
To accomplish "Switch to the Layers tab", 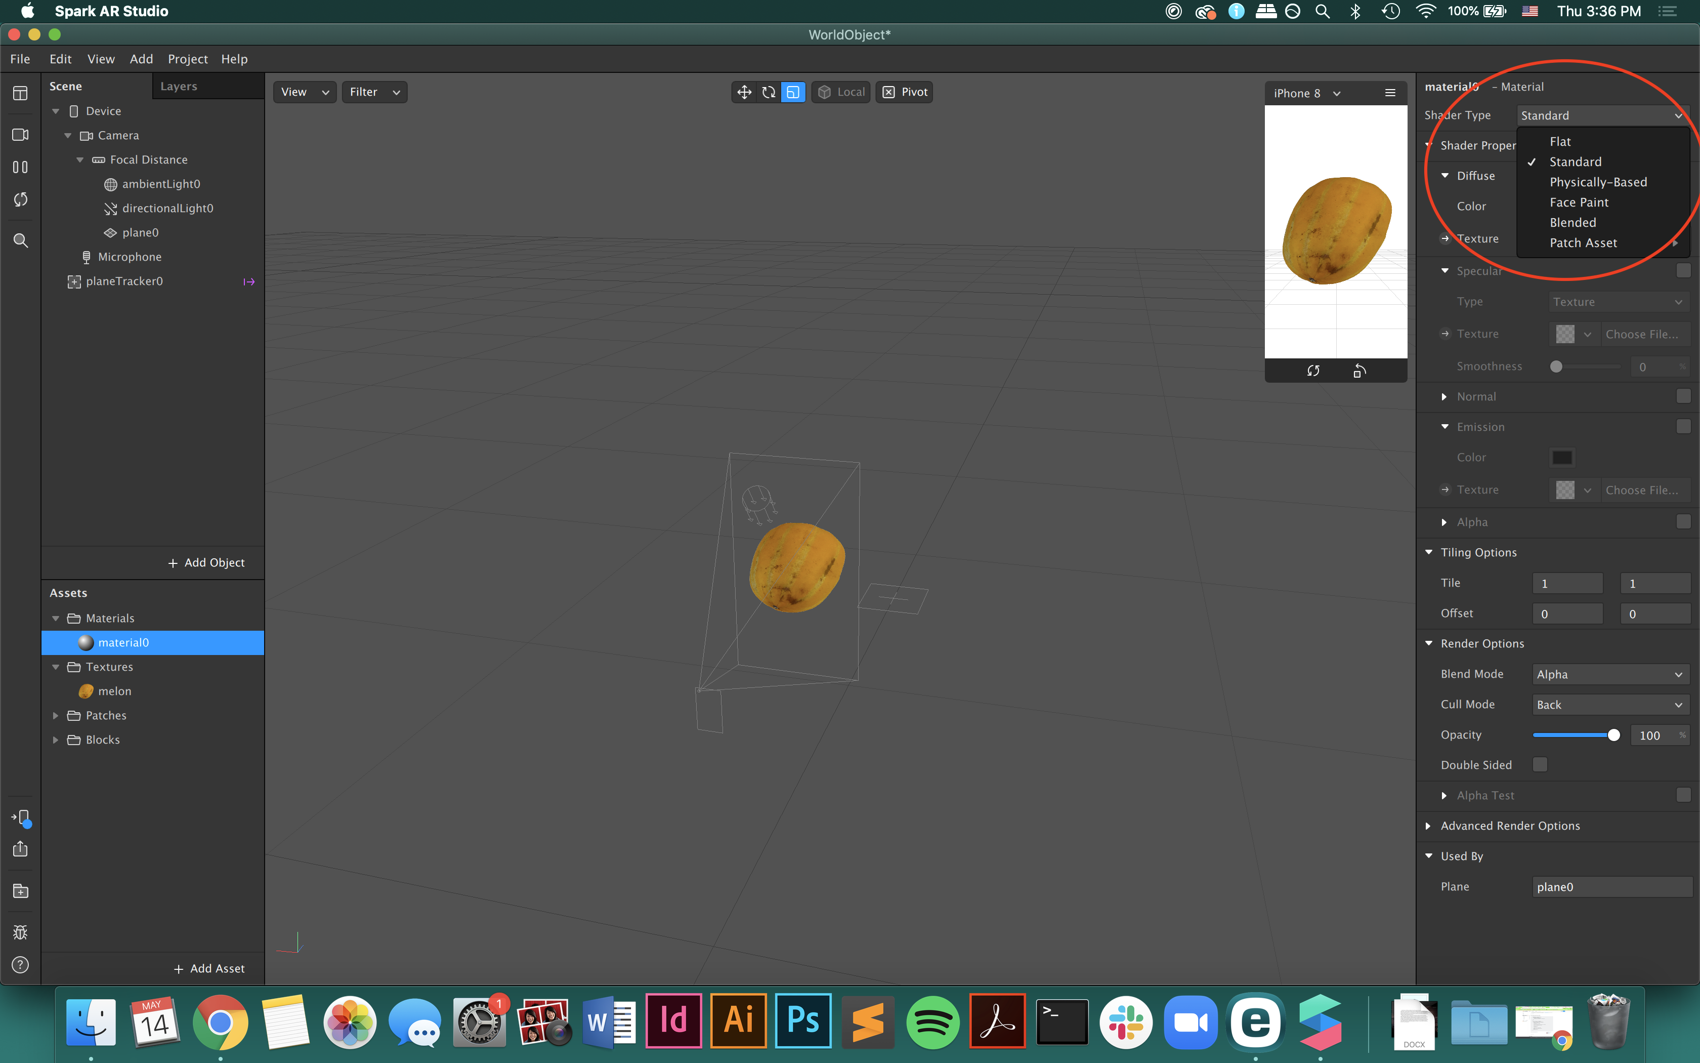I will point(179,86).
